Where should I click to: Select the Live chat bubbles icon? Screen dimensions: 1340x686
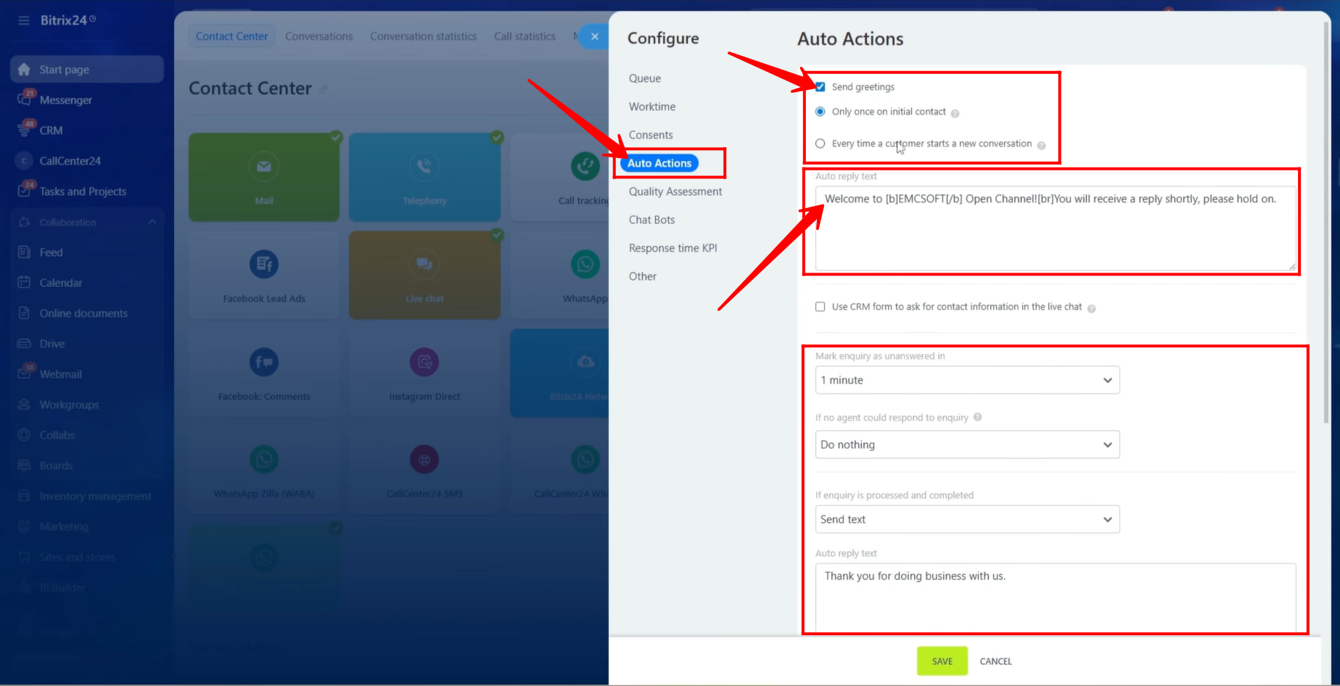click(424, 265)
